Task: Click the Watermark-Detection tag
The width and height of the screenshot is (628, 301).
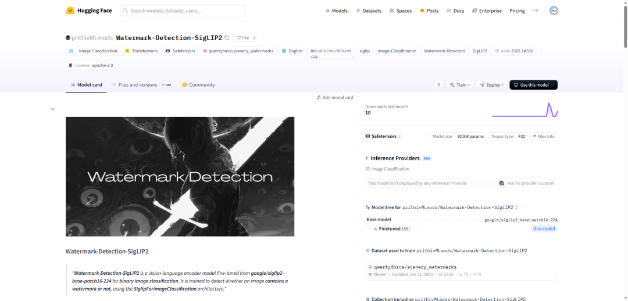Action: [445, 51]
